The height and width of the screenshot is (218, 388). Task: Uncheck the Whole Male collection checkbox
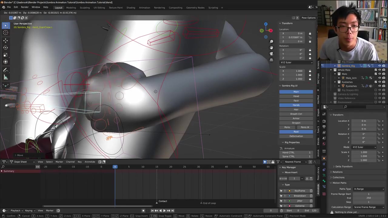click(376, 70)
